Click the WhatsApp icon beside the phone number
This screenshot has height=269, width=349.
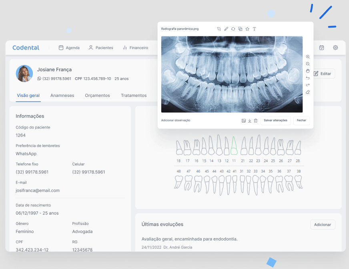point(38,78)
